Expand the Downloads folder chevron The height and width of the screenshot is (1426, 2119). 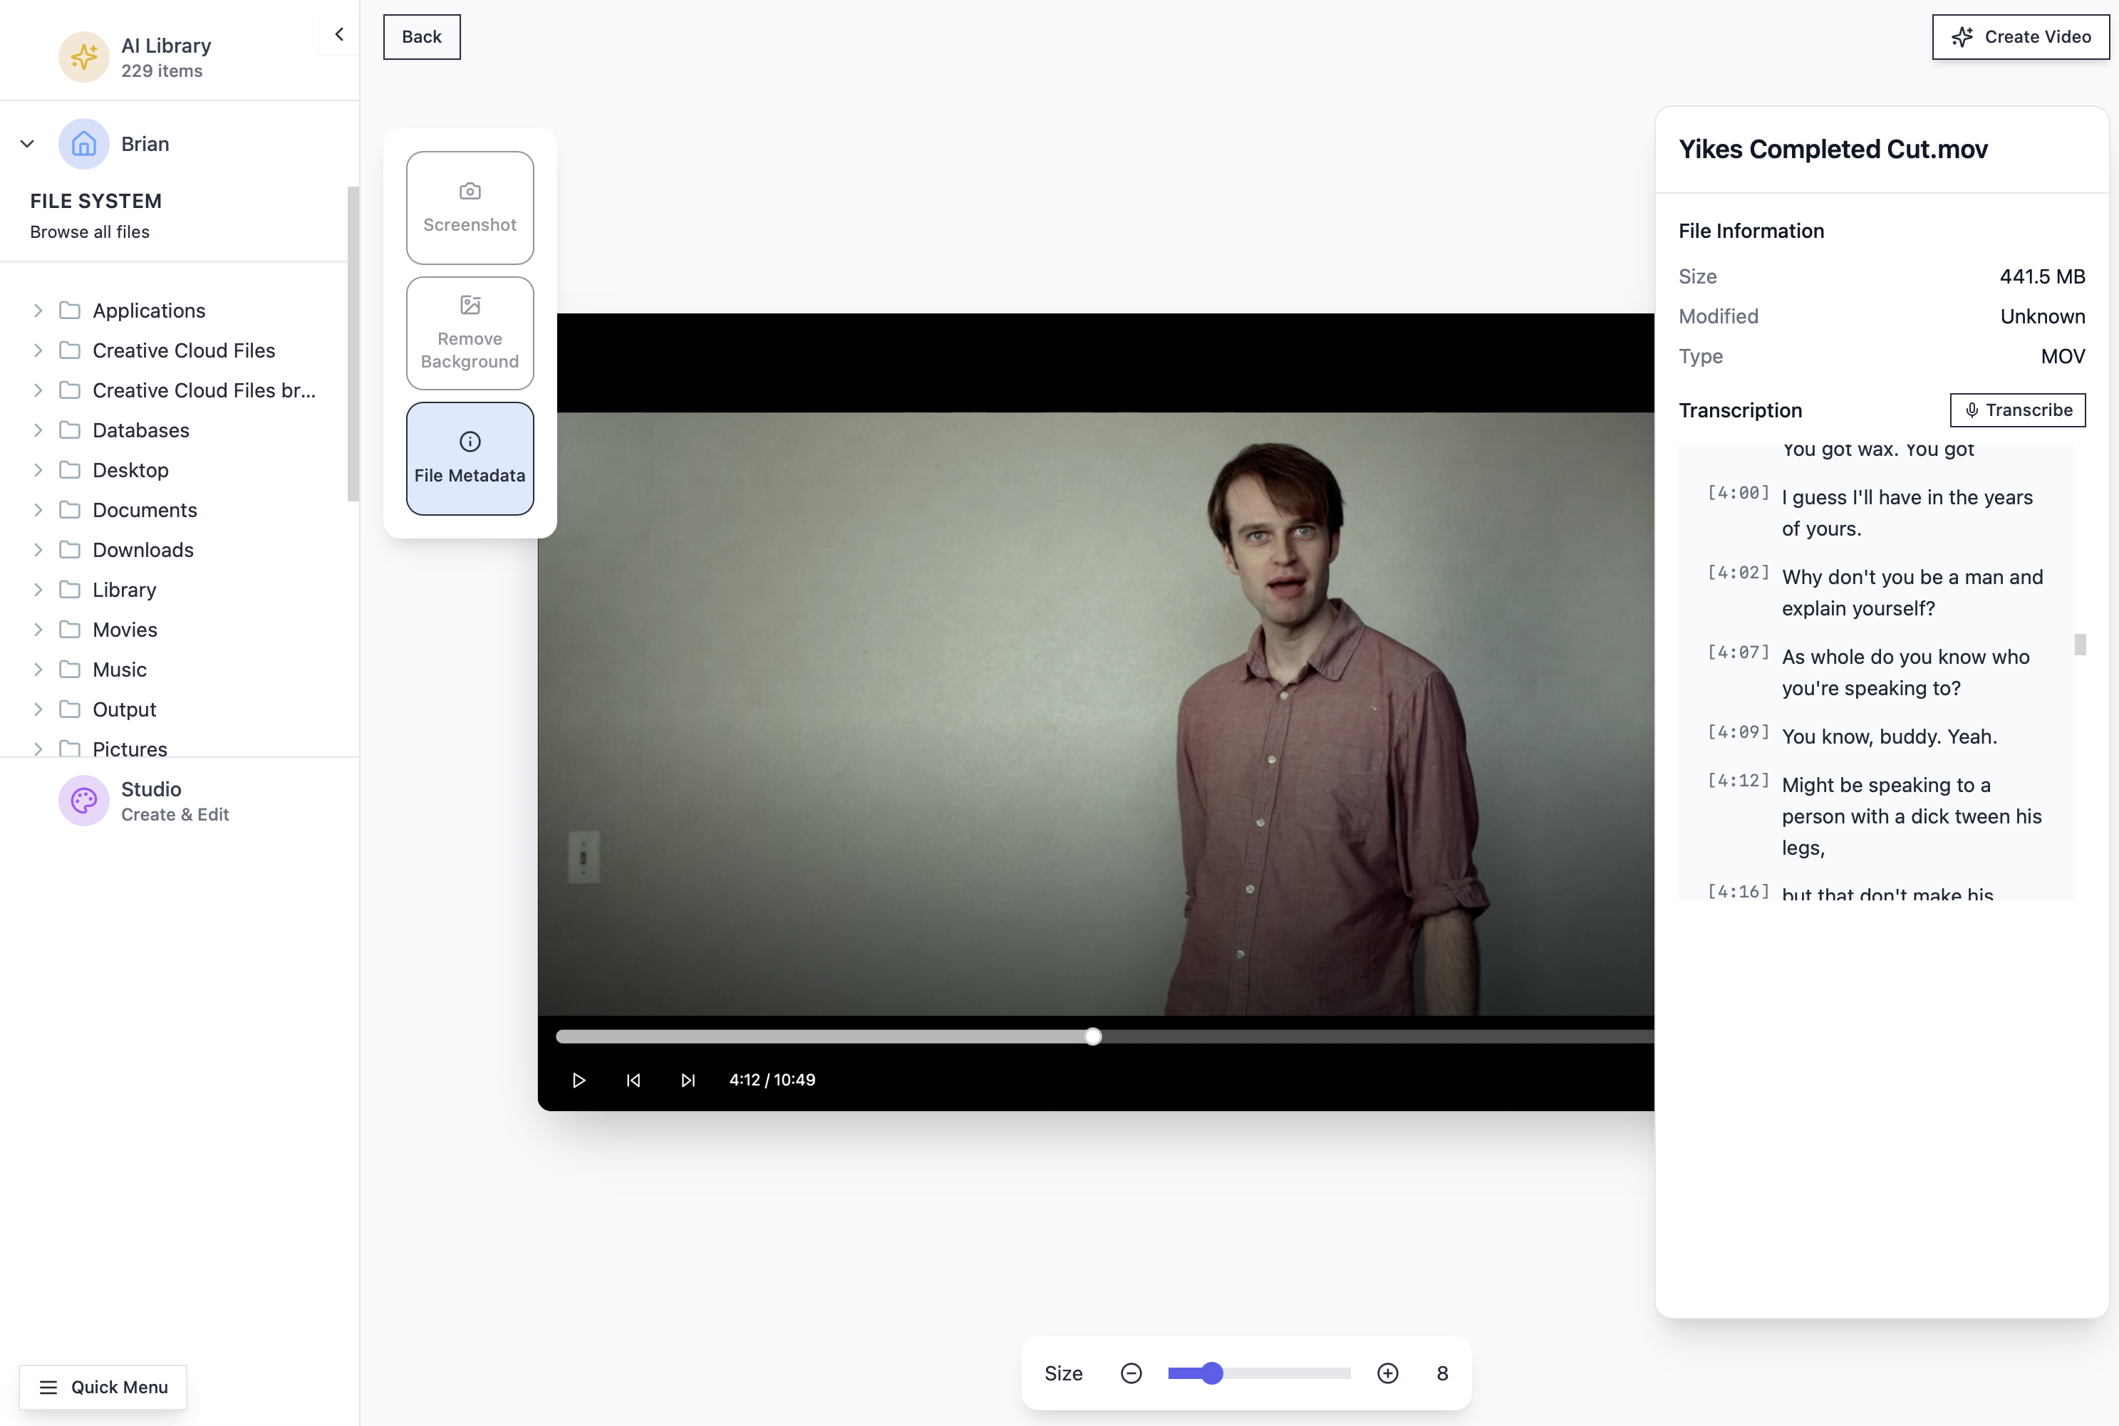coord(38,550)
